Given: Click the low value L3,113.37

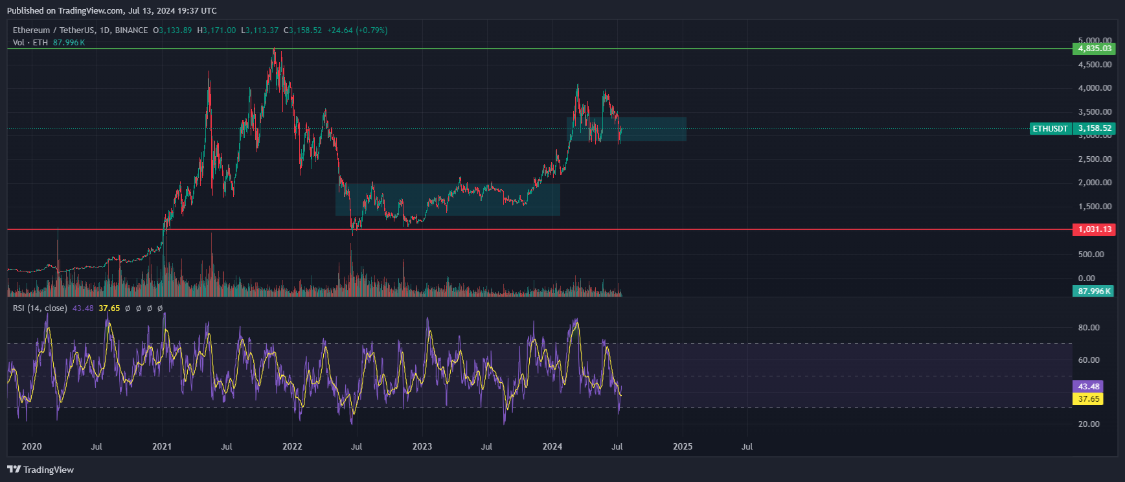Looking at the screenshot, I should (260, 30).
